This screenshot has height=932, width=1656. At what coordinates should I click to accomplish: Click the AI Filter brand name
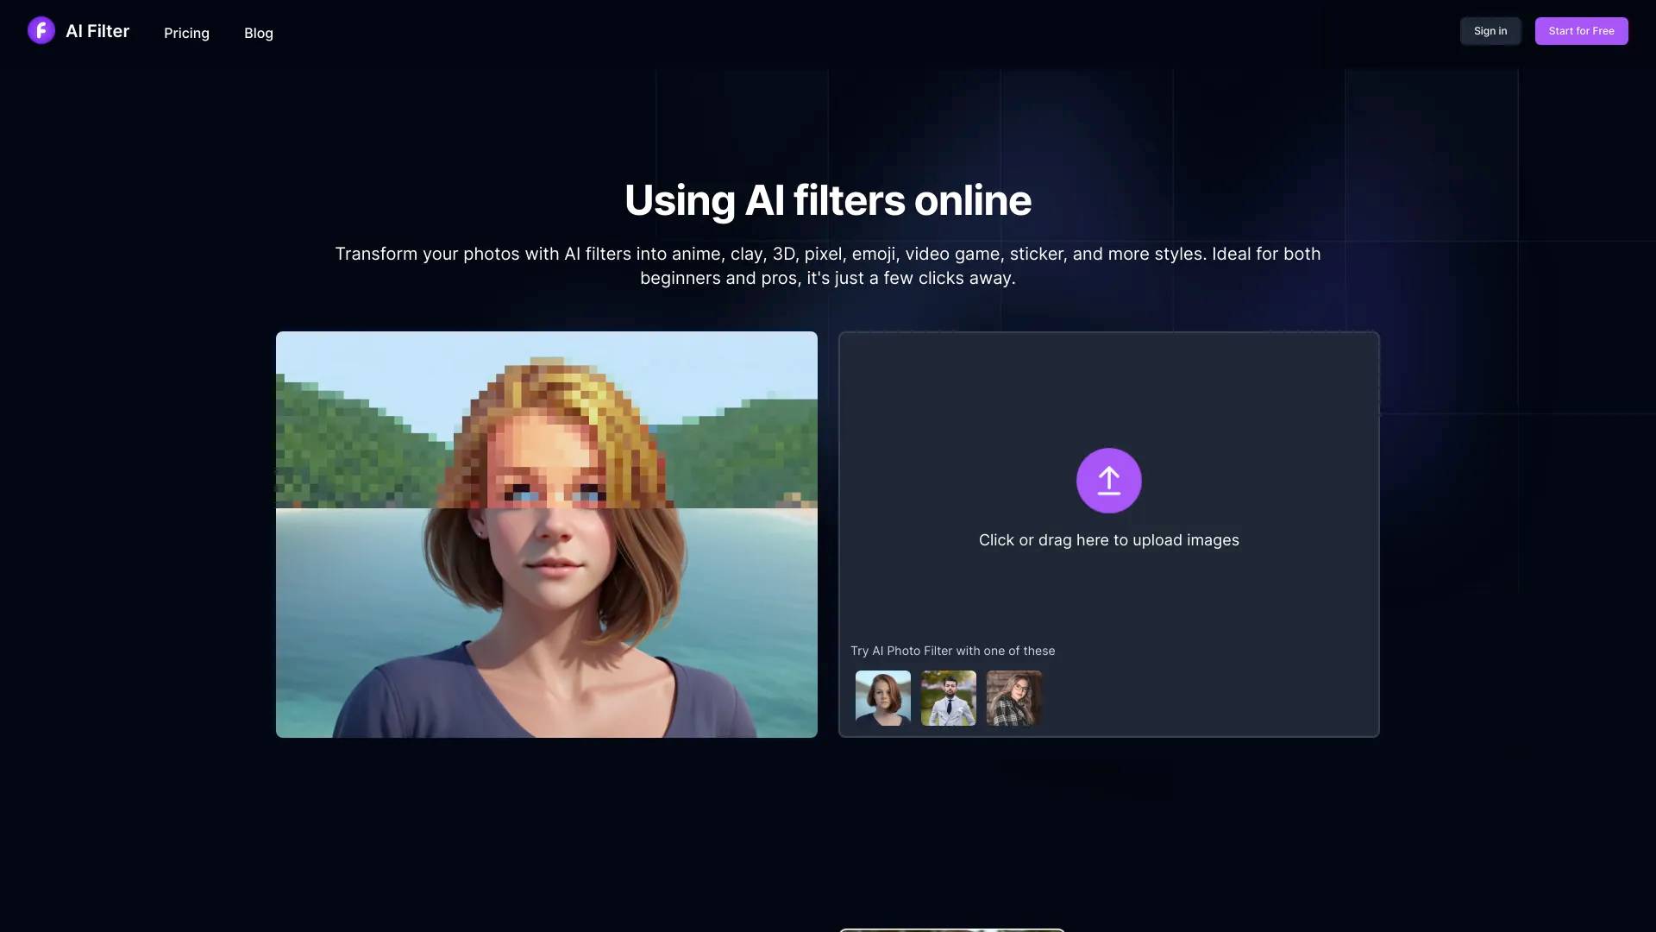click(97, 31)
